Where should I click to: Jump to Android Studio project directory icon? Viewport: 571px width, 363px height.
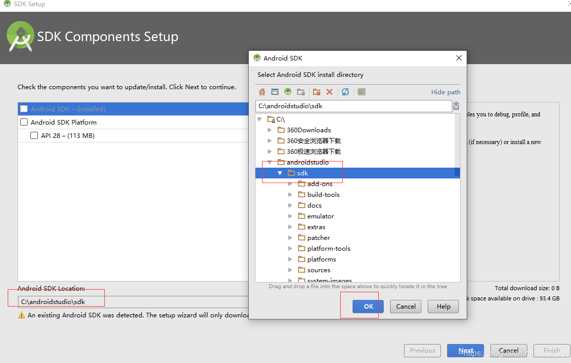point(288,92)
